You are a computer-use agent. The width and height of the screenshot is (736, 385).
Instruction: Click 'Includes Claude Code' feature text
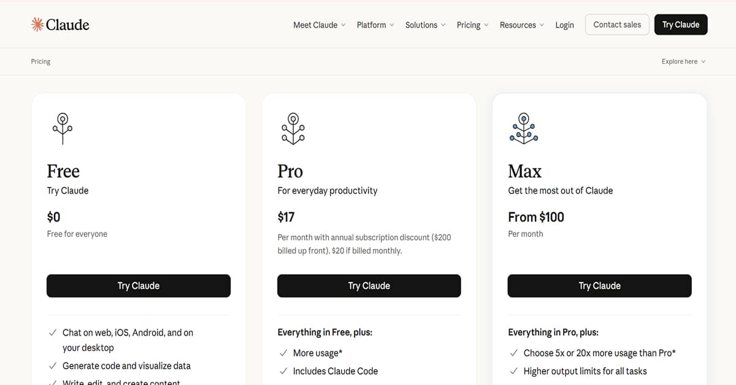[335, 371]
